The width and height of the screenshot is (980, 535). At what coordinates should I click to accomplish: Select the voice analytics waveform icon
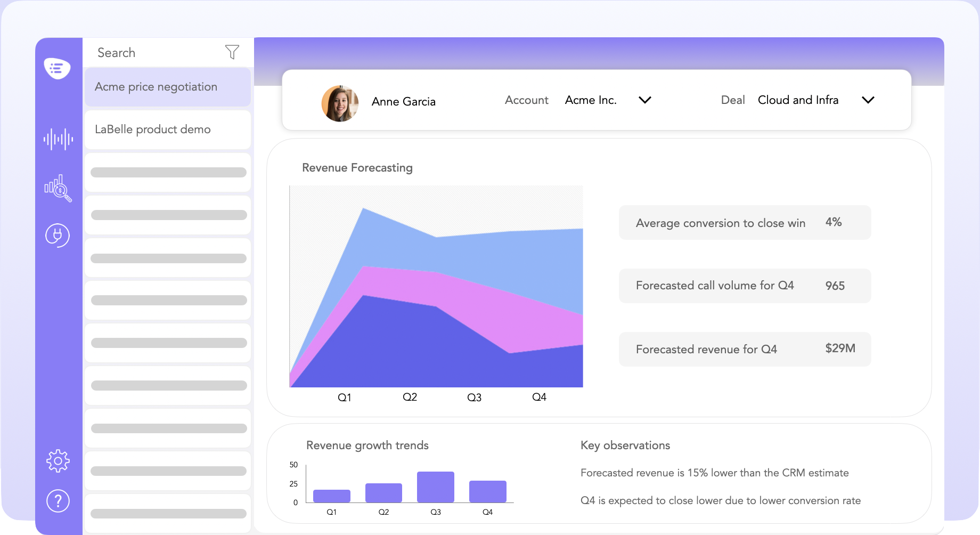pos(58,140)
